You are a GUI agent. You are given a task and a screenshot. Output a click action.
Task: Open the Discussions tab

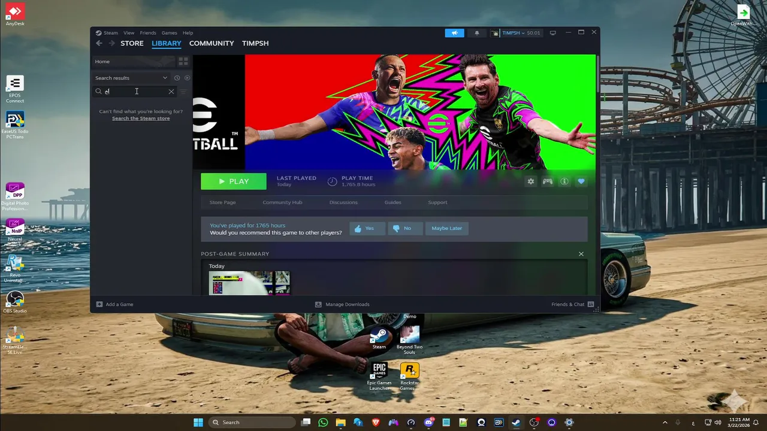tap(343, 202)
